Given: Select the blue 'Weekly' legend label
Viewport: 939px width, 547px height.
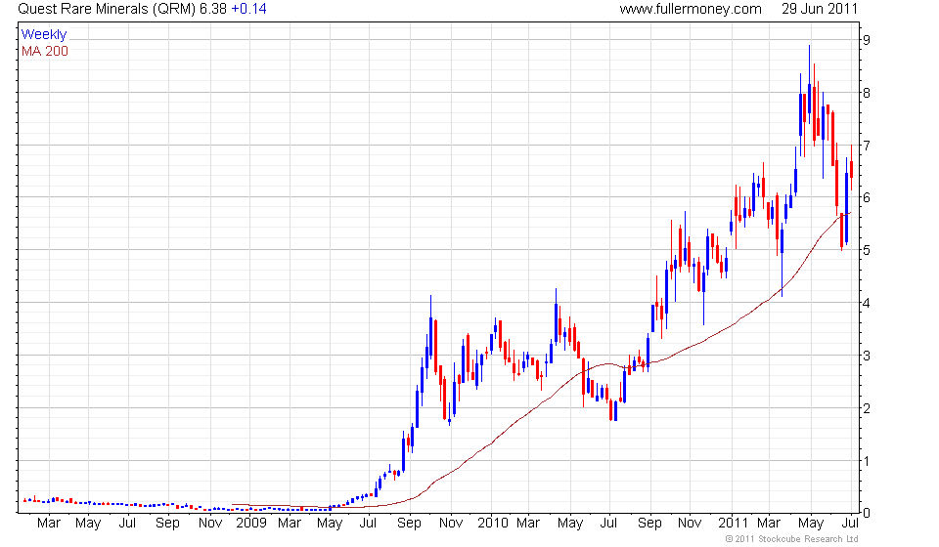Looking at the screenshot, I should point(44,34).
